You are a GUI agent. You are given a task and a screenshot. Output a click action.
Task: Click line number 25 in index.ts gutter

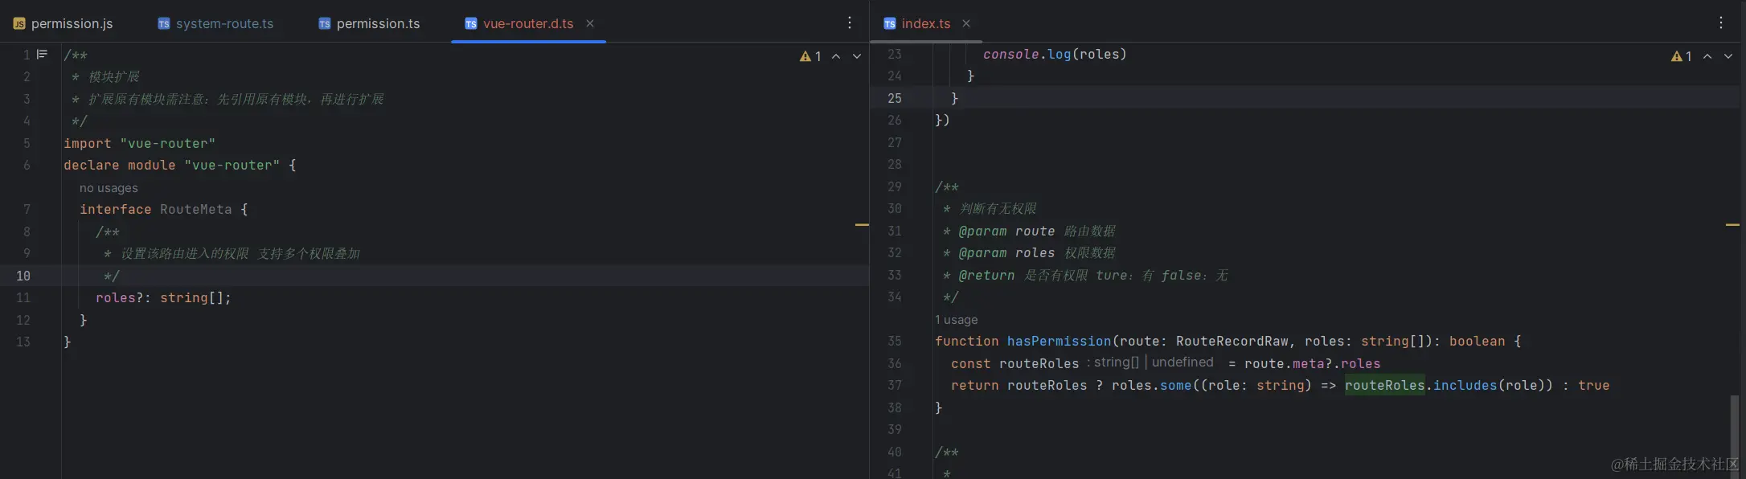894,98
